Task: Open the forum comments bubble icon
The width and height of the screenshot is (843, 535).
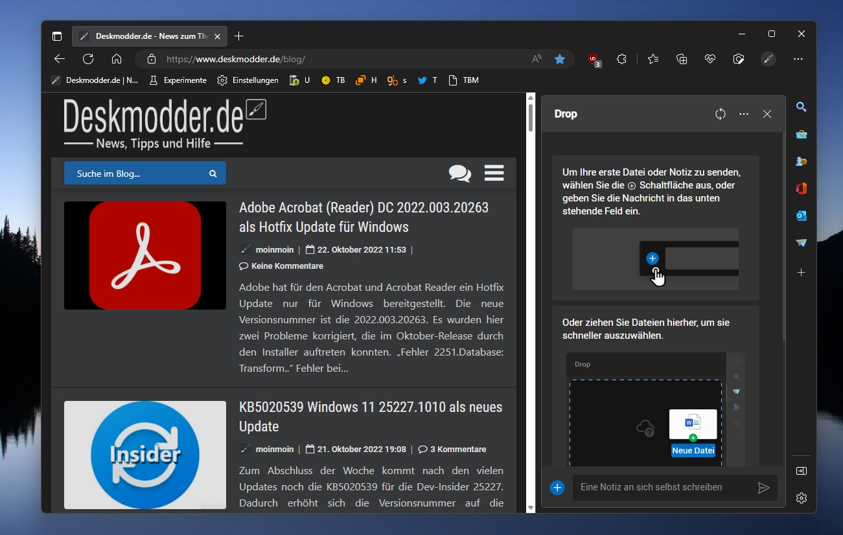Action: point(460,174)
